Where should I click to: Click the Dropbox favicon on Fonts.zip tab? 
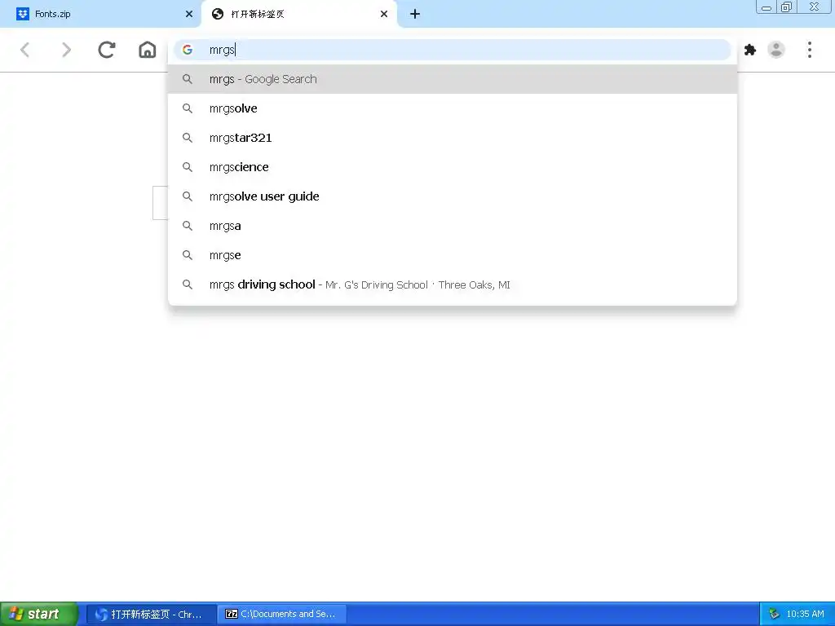coord(22,14)
